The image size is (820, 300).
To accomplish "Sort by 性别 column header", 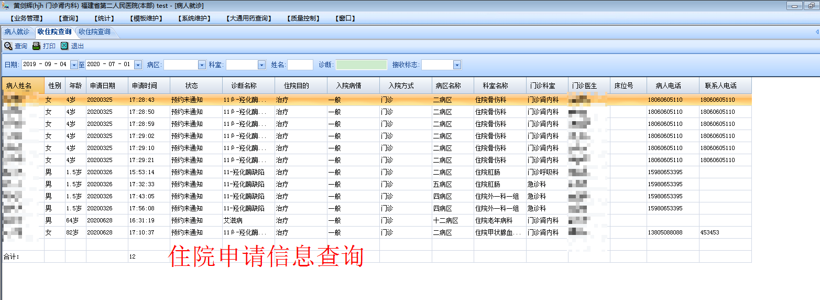I will [54, 85].
